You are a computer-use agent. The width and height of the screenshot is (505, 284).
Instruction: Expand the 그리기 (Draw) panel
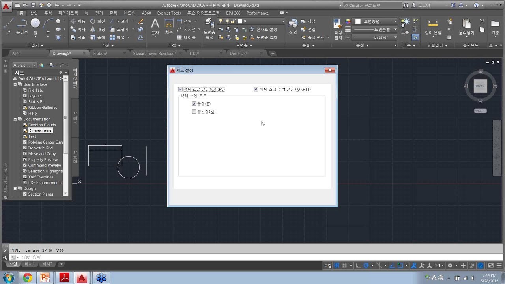(x=35, y=45)
